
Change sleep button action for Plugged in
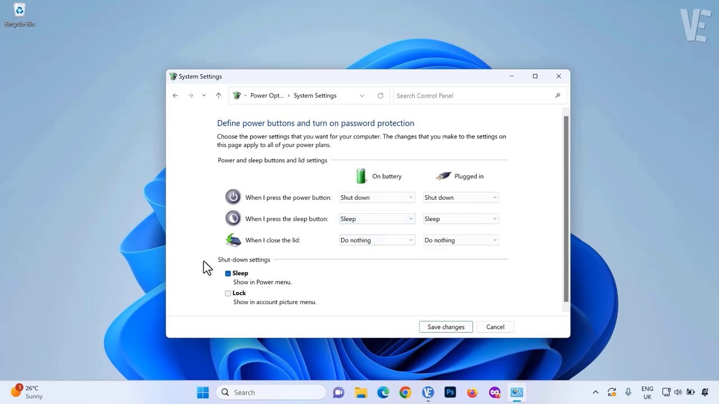[461, 219]
